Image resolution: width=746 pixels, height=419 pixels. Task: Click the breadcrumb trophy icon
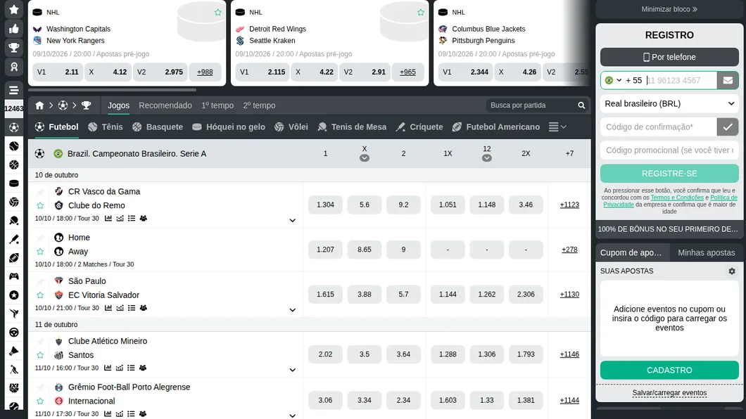86,105
